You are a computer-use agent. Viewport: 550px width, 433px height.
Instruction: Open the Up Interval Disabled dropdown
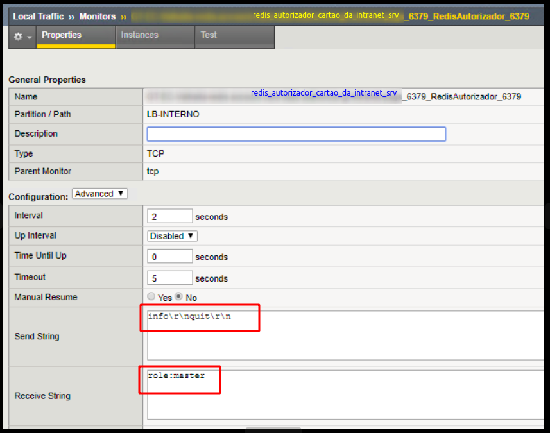coord(172,236)
